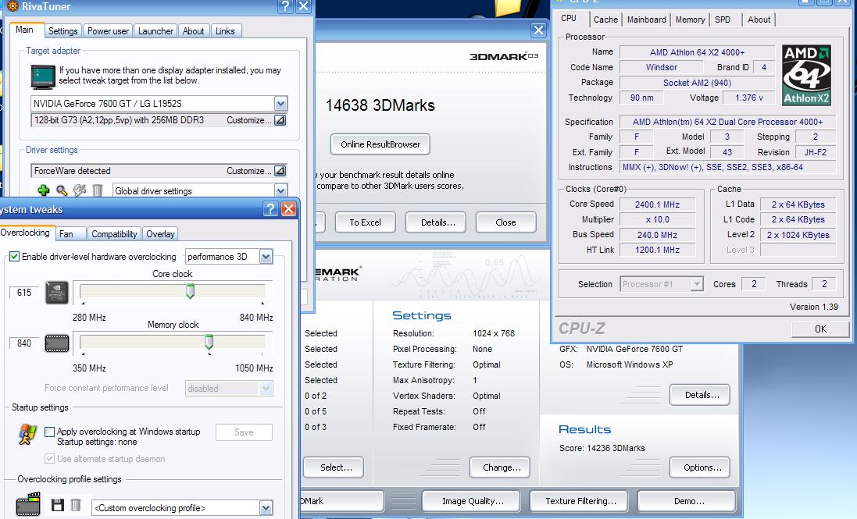
Task: Switch to RivaTuner Links tab
Action: 225,31
